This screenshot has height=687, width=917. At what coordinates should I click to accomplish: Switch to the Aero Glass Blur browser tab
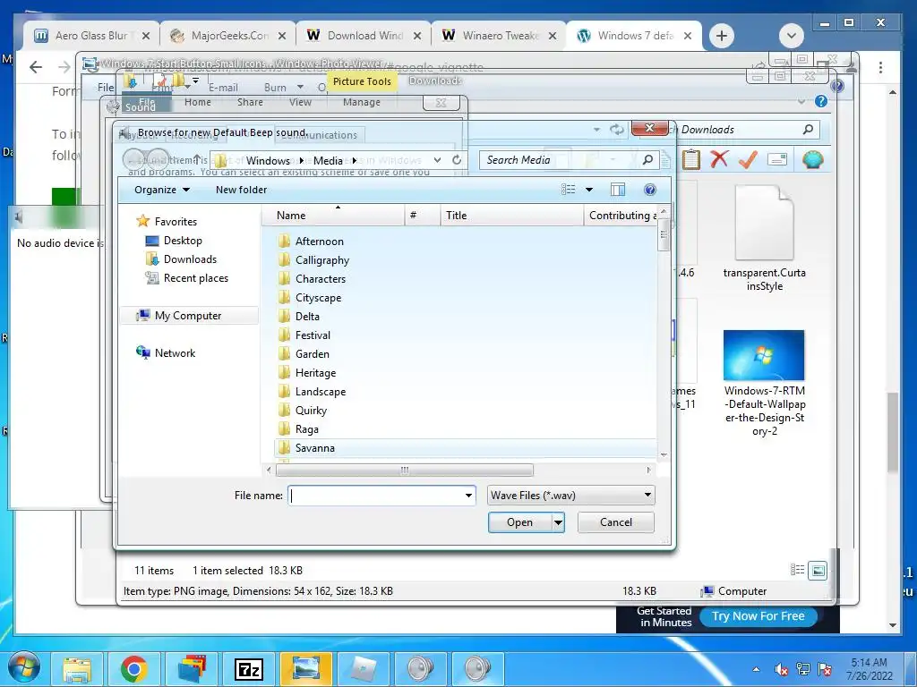(92, 36)
